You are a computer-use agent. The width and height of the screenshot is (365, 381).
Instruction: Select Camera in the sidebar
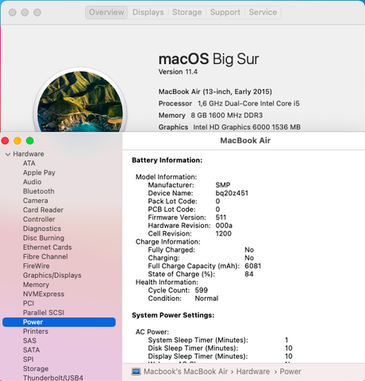click(36, 201)
